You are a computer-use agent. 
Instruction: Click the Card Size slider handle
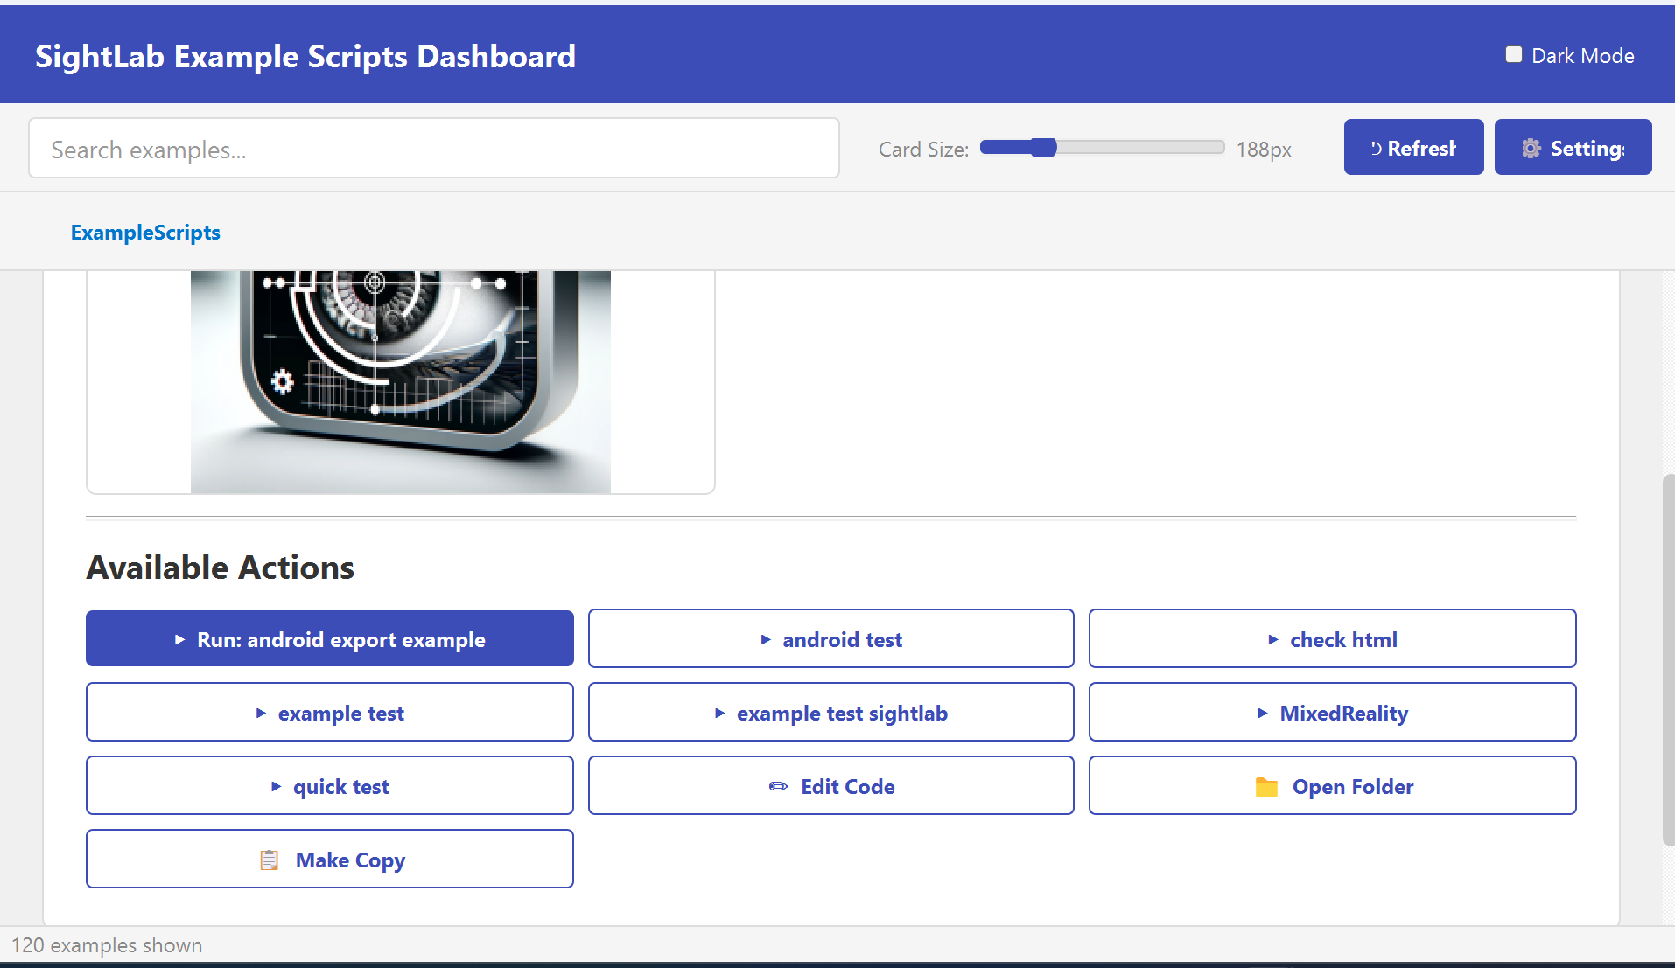click(1043, 148)
